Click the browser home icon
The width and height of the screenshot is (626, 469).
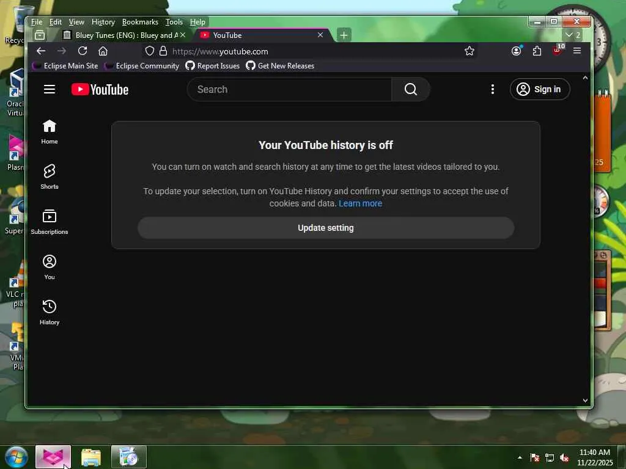click(103, 51)
